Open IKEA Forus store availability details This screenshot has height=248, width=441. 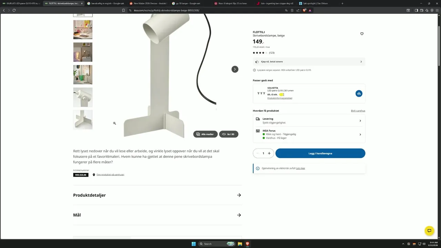click(x=309, y=134)
